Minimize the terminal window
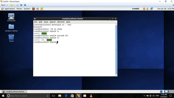This screenshot has height=98, width=174. click(110, 19)
